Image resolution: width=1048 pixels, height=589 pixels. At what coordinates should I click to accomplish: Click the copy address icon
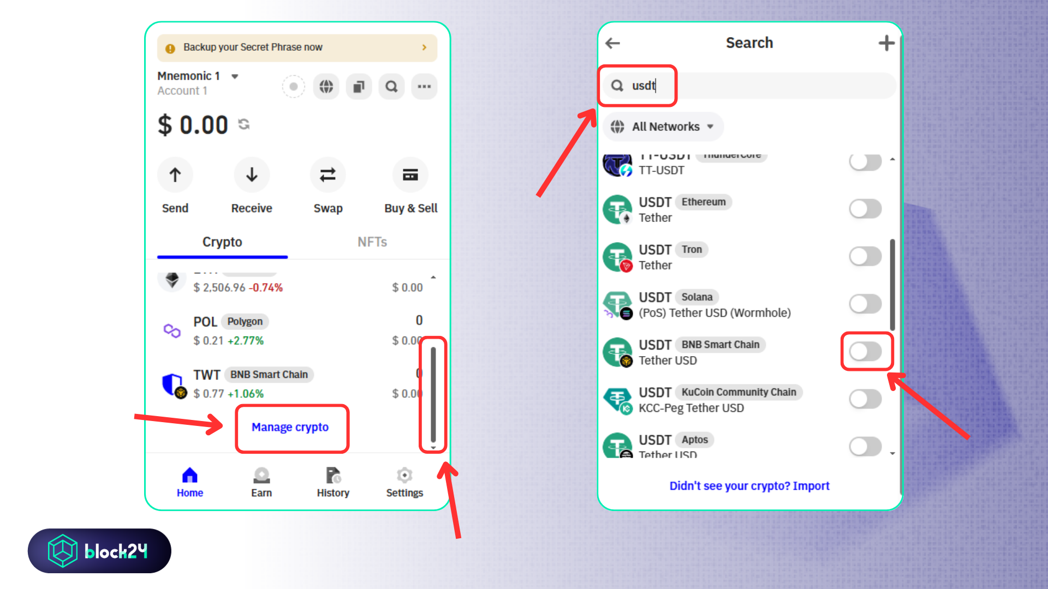tap(359, 87)
